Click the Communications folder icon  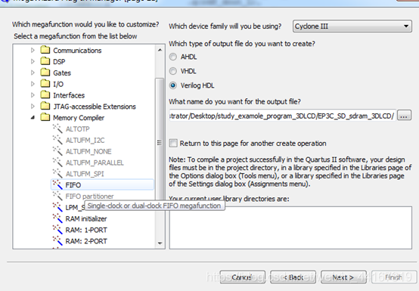click(x=45, y=50)
